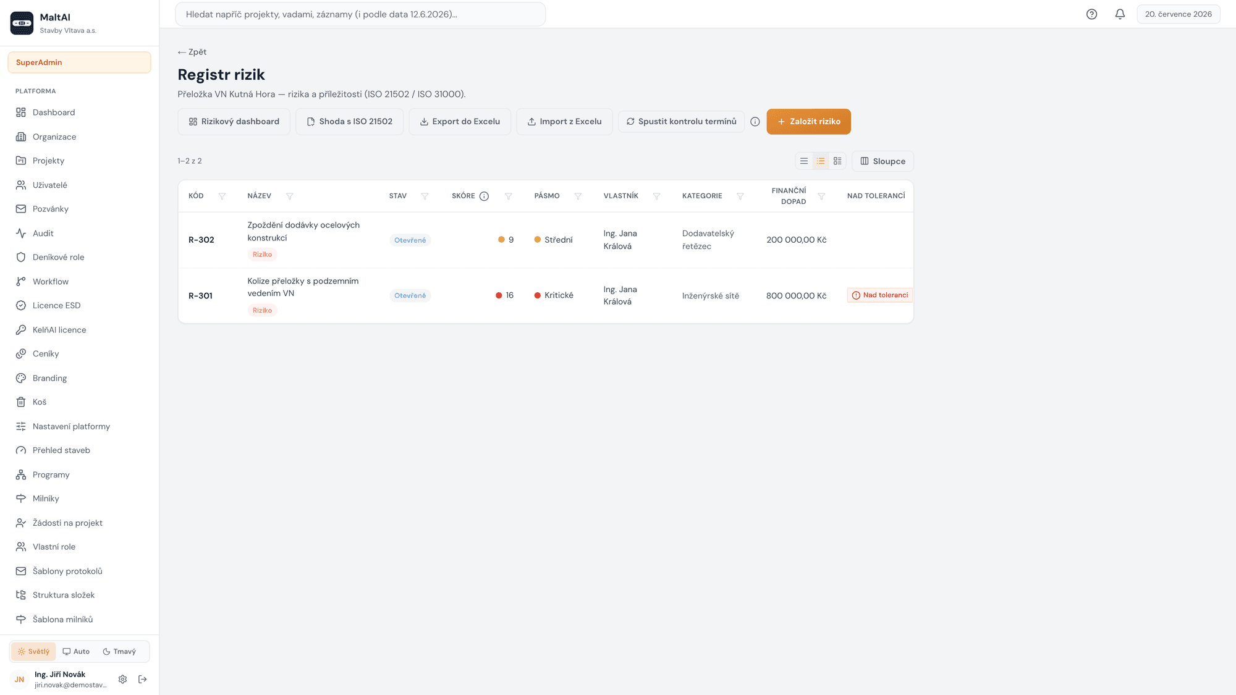Click the logout icon in sidebar footer
This screenshot has width=1236, height=695.
tap(143, 679)
